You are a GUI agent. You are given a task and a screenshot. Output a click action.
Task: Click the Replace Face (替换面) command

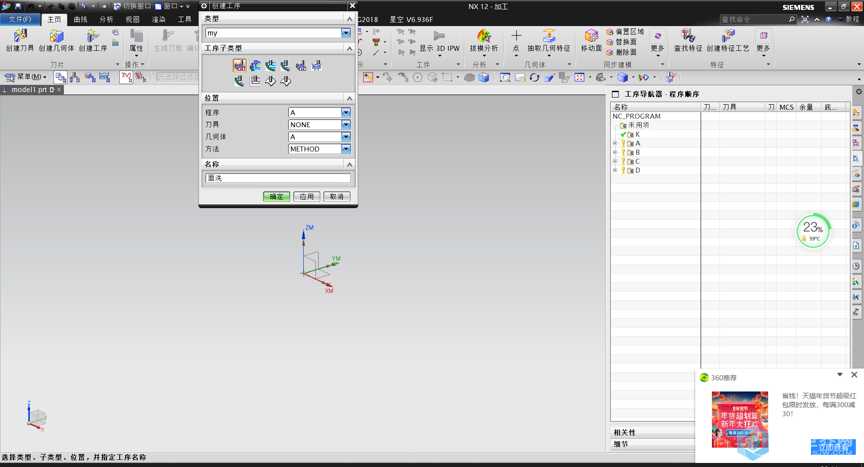coord(621,42)
